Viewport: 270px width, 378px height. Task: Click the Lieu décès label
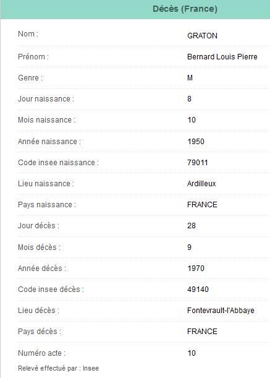38,311
